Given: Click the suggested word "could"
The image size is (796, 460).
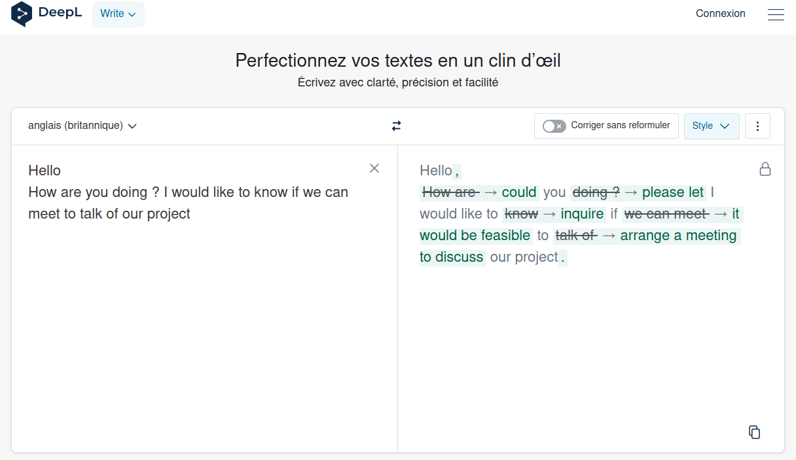Looking at the screenshot, I should pyautogui.click(x=519, y=192).
